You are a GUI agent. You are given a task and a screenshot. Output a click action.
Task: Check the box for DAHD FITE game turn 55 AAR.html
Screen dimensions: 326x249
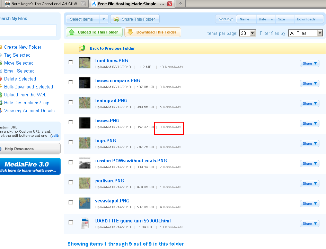[x=71, y=222]
